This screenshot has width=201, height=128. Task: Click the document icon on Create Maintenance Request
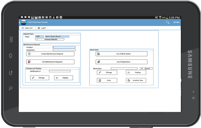coord(29,54)
